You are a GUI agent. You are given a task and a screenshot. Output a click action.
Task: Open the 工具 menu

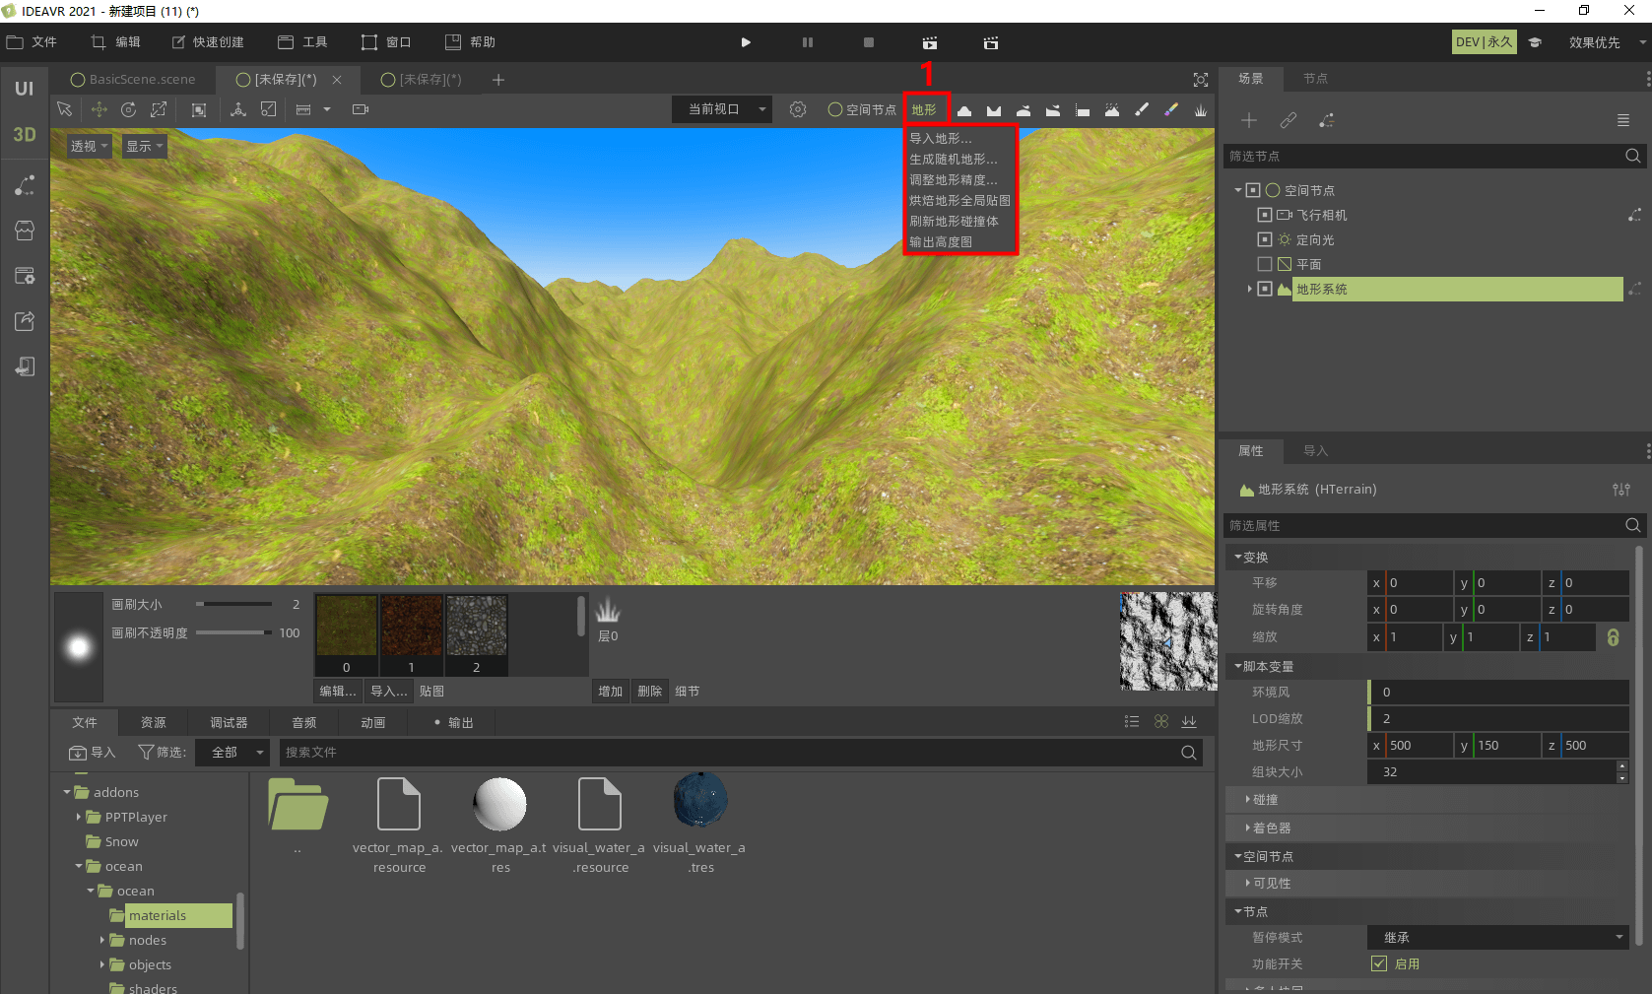[303, 42]
